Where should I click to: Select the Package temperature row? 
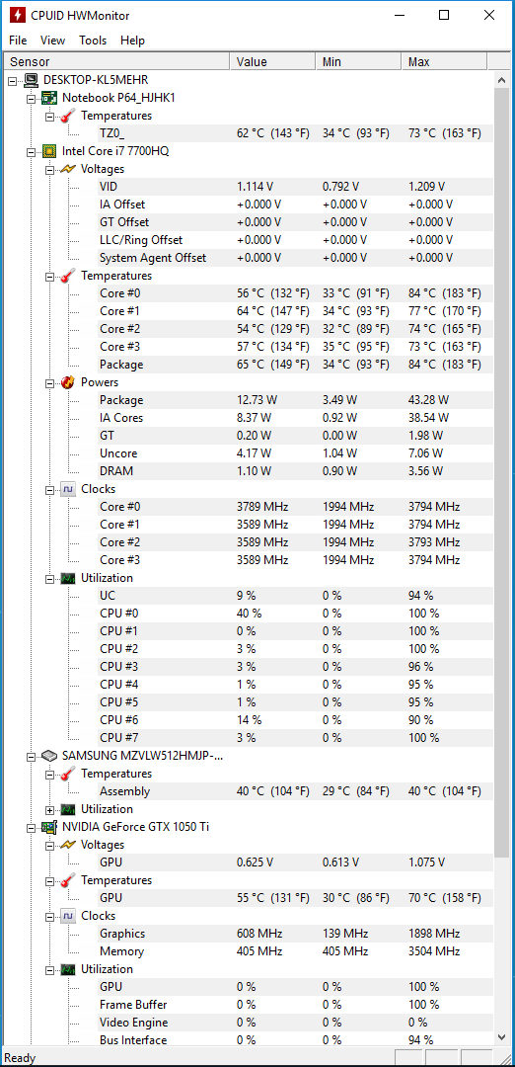pos(290,364)
